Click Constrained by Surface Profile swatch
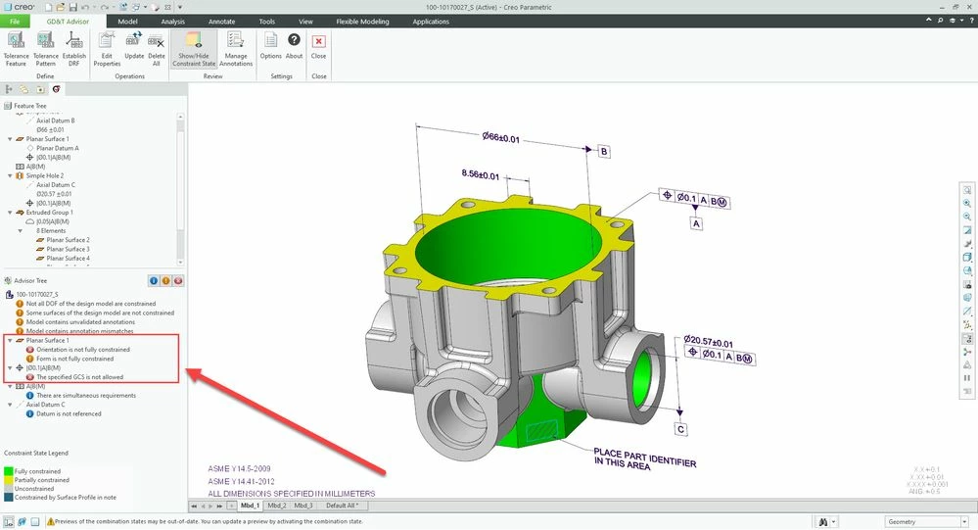The height and width of the screenshot is (530, 978). pyautogui.click(x=8, y=497)
